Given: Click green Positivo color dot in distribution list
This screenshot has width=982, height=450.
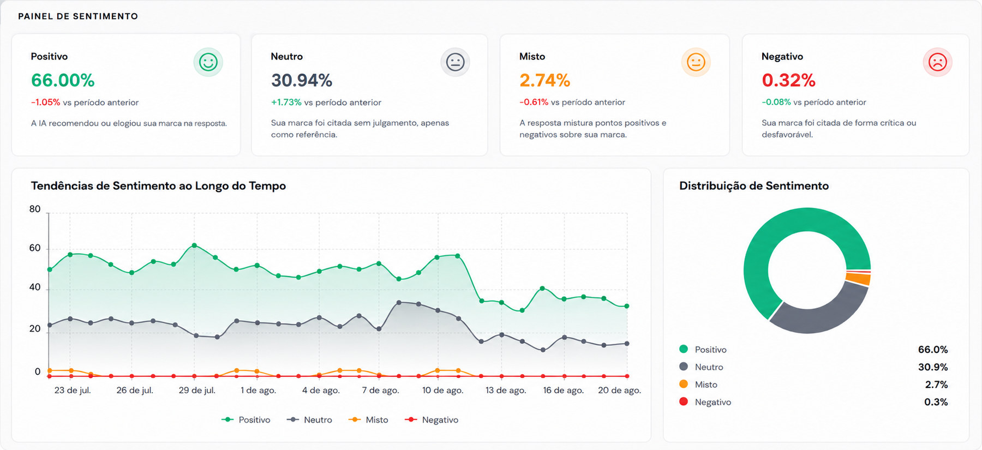Looking at the screenshot, I should pos(684,349).
